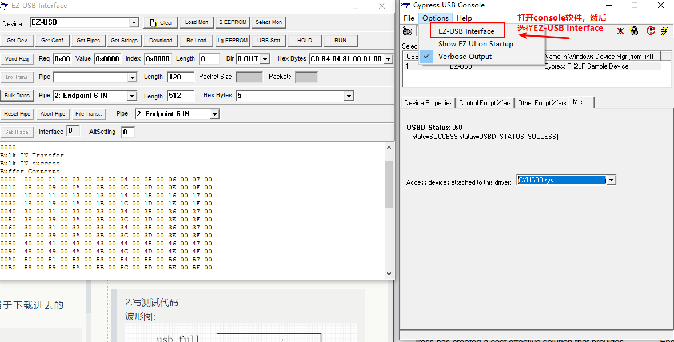Screen dimensions: 674x342
Task: Open the Options menu
Action: point(436,18)
